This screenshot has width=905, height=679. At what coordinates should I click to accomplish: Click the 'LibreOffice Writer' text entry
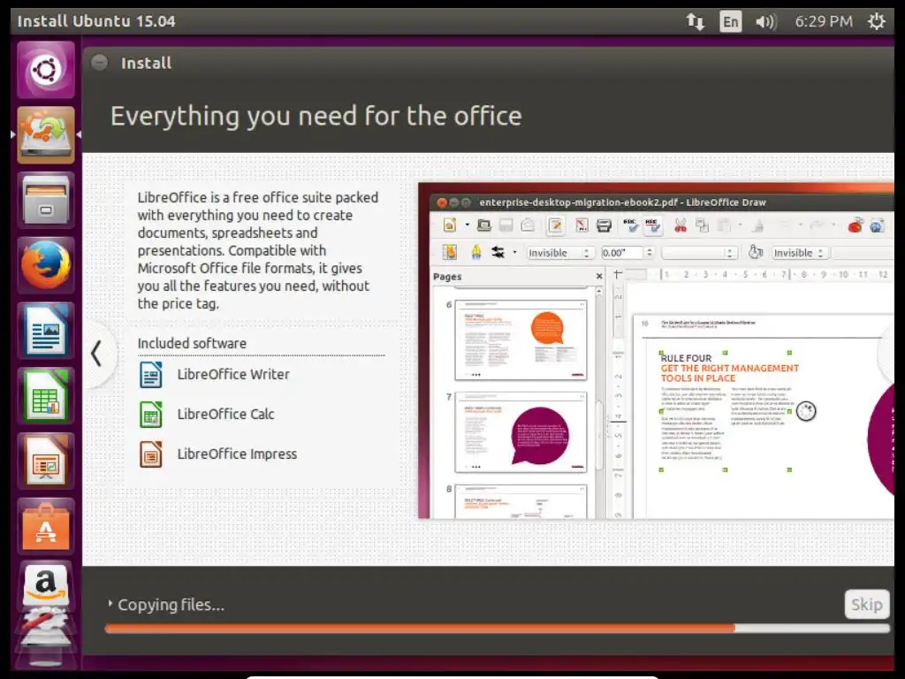(233, 374)
